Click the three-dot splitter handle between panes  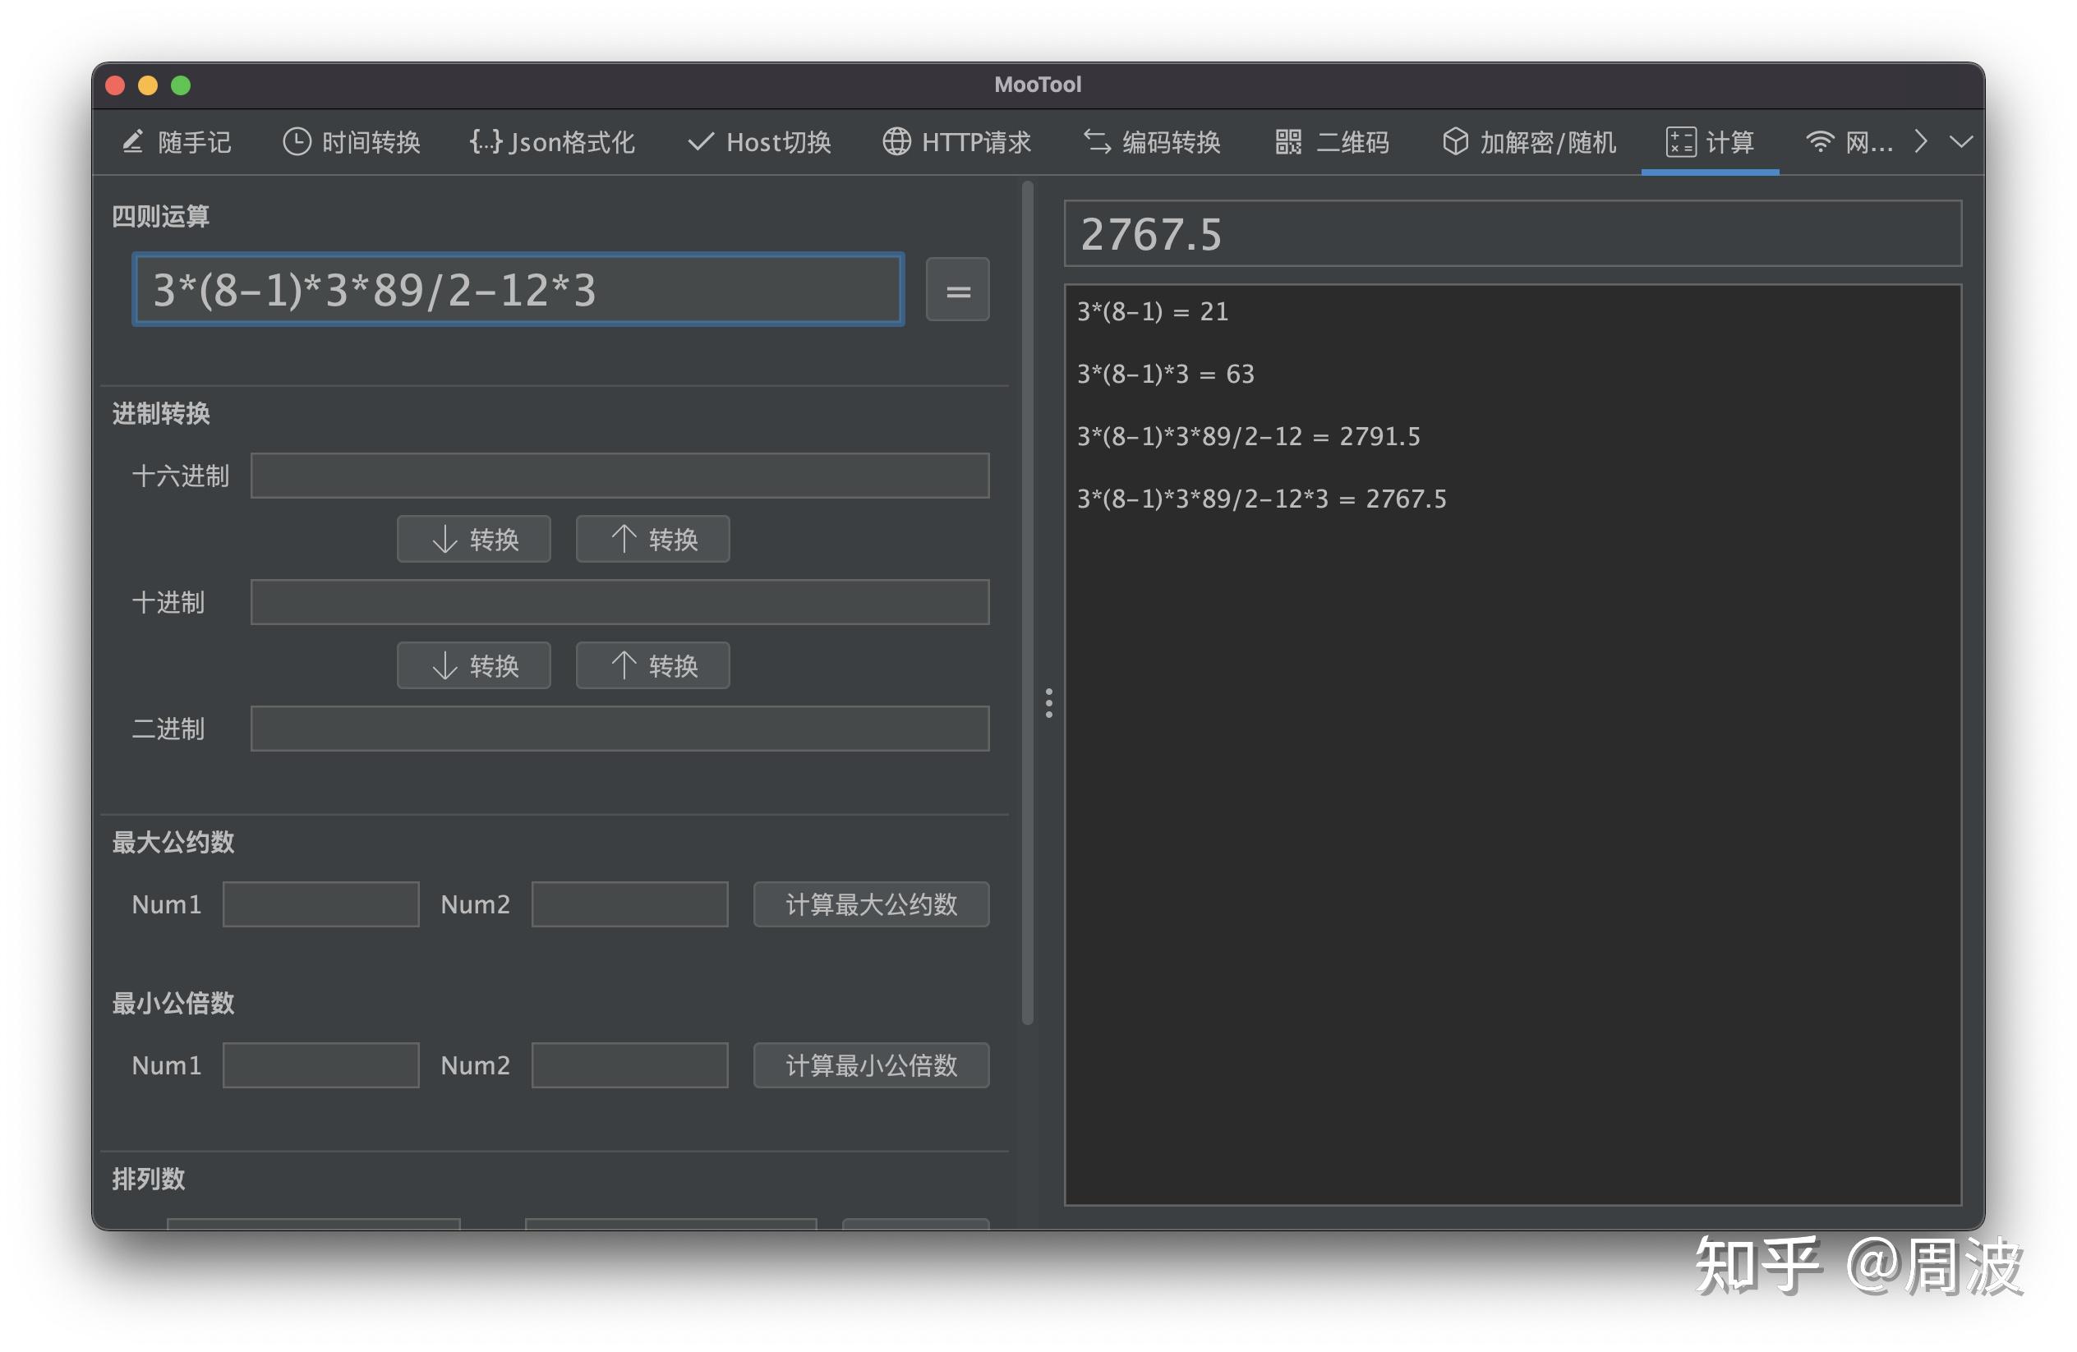1048,702
